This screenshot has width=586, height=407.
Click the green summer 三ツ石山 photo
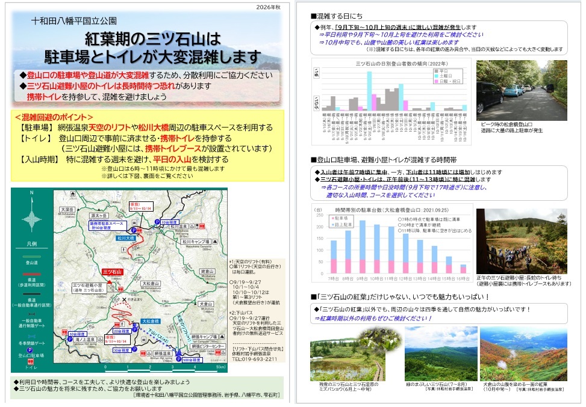coord(441,354)
